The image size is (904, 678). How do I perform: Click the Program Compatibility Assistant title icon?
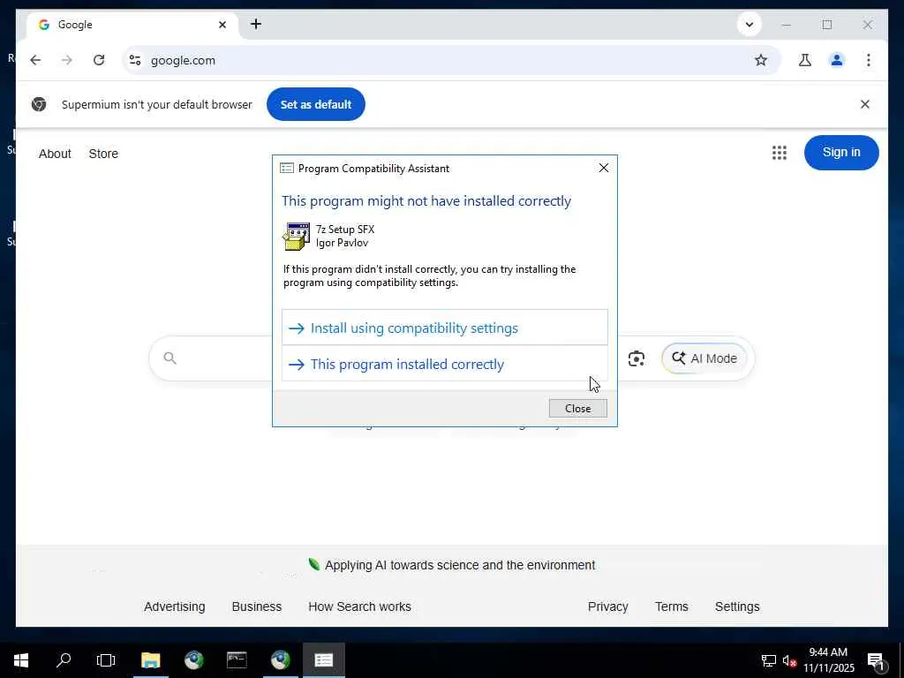(x=287, y=169)
